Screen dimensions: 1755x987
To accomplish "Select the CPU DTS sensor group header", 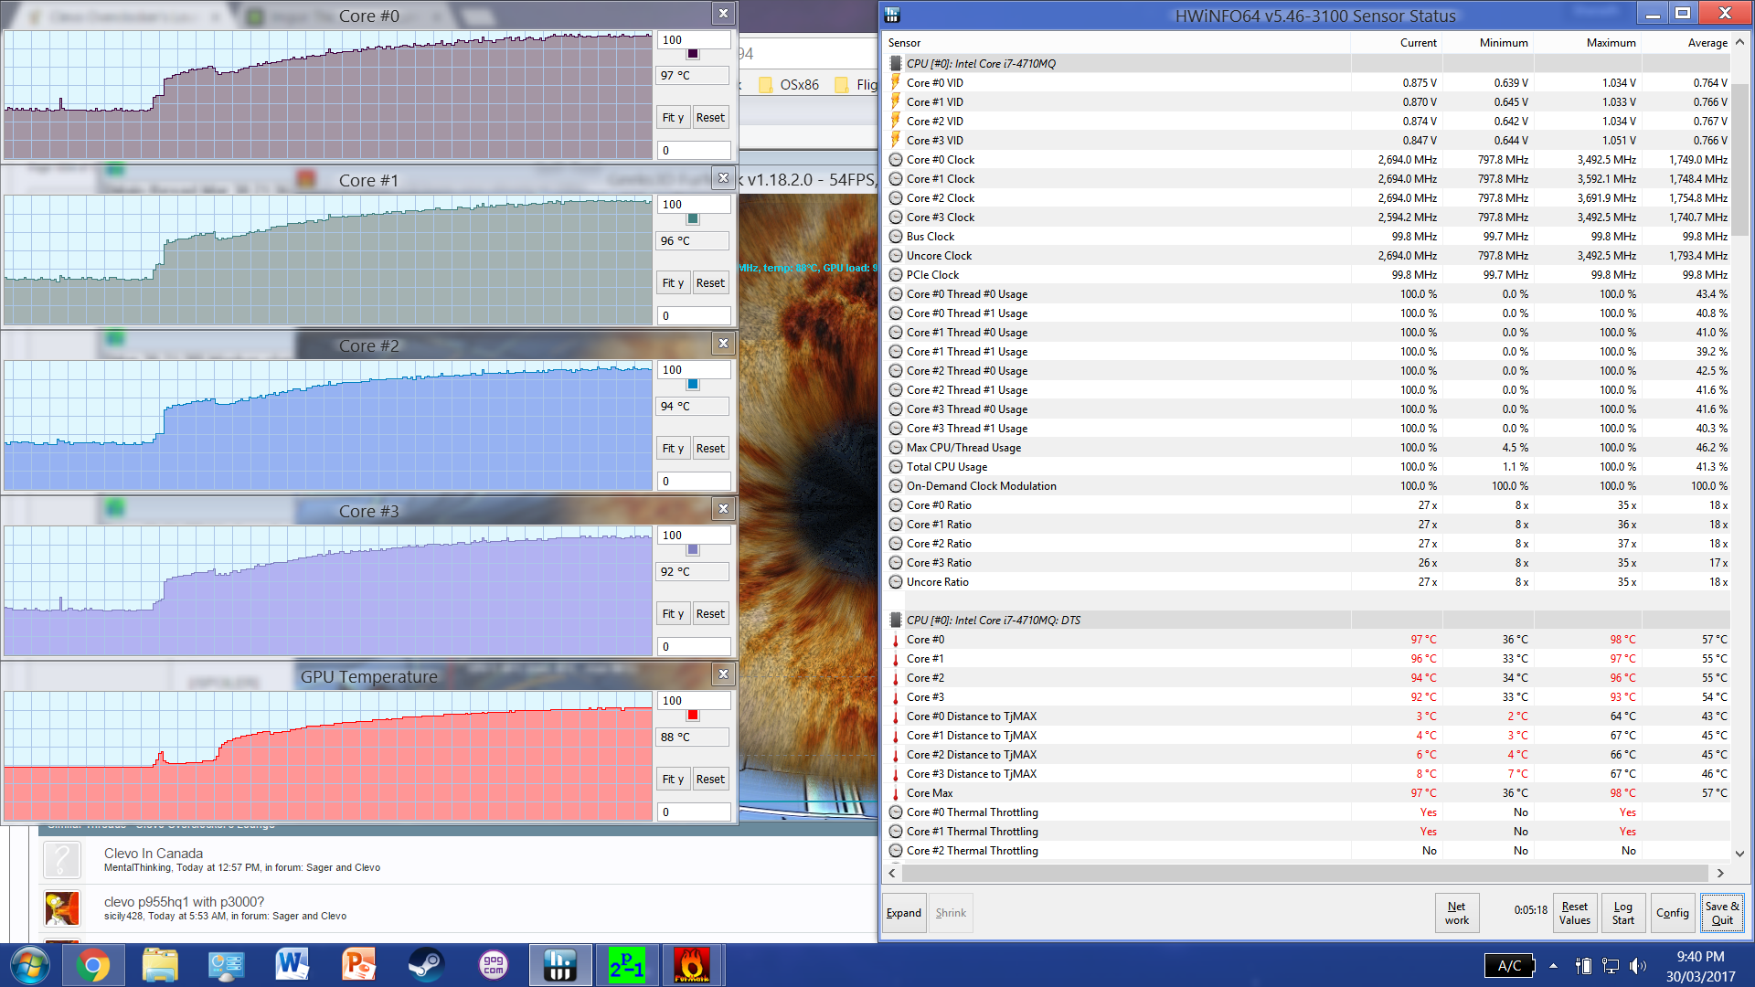I will pyautogui.click(x=993, y=621).
